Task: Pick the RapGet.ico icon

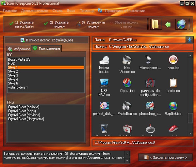Action: point(173,108)
